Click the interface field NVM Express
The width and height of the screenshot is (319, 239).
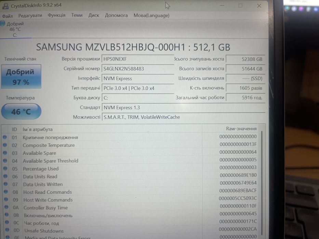coord(137,79)
